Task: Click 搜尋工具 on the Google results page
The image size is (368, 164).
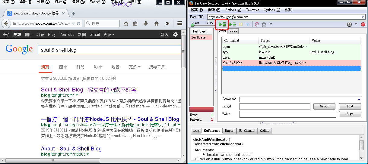Action: pos(157,67)
